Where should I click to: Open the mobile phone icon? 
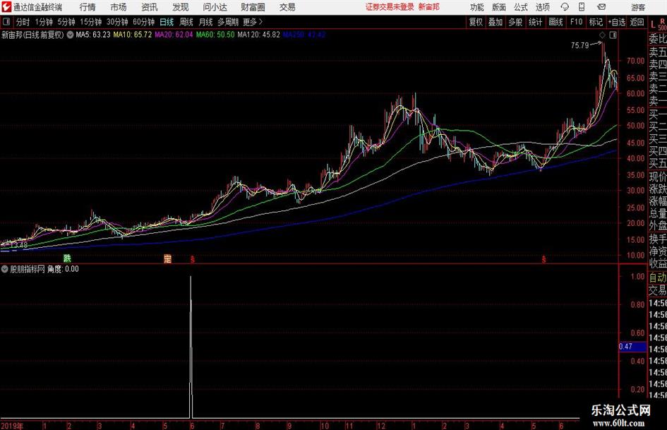582,7
